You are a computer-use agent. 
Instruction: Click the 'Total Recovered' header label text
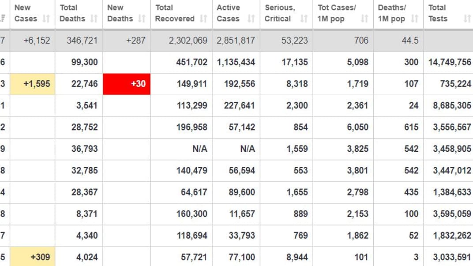click(175, 13)
